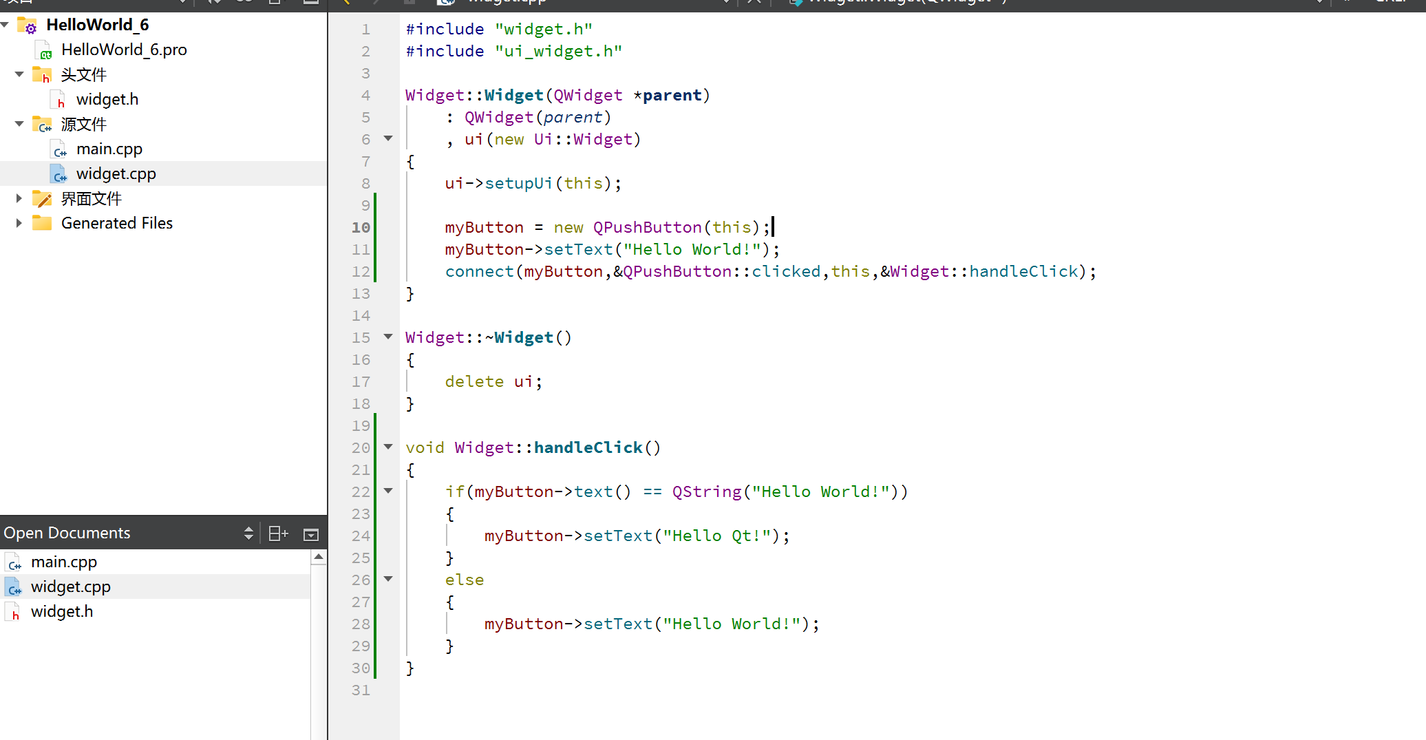Open main.cpp in the project tree
This screenshot has height=740, width=1426.
pyautogui.click(x=109, y=149)
